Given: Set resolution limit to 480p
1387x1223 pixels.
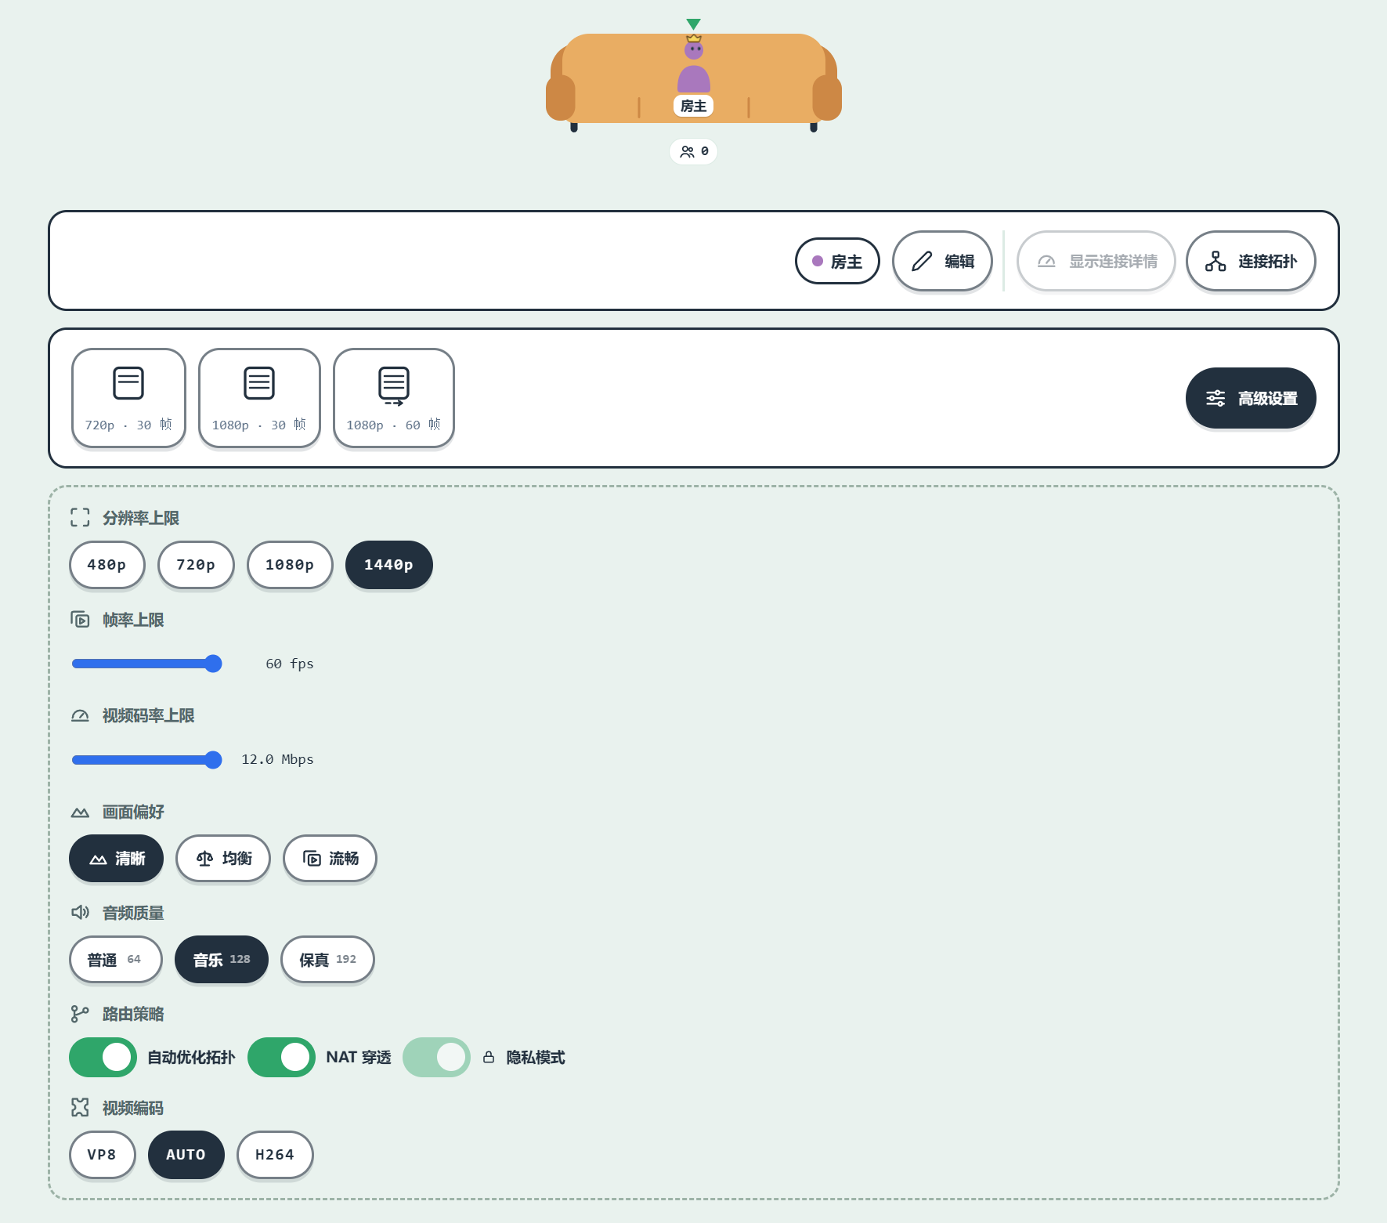Looking at the screenshot, I should coord(107,565).
